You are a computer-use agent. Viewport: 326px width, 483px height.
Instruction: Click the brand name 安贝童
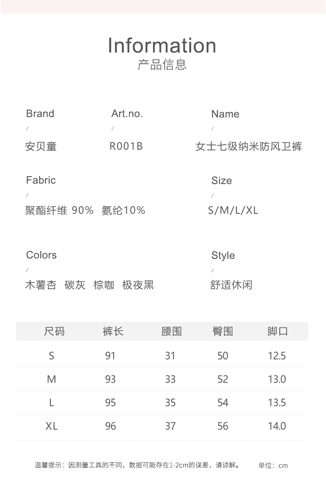click(x=41, y=146)
